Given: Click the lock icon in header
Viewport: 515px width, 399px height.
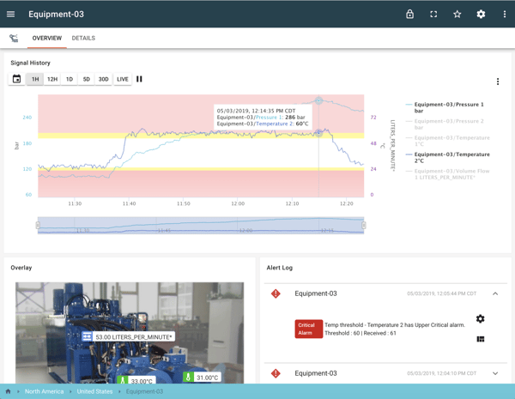Looking at the screenshot, I should coord(409,15).
